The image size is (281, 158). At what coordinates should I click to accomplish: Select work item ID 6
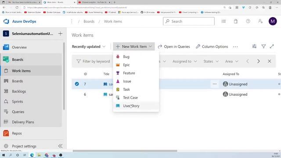coord(85,94)
